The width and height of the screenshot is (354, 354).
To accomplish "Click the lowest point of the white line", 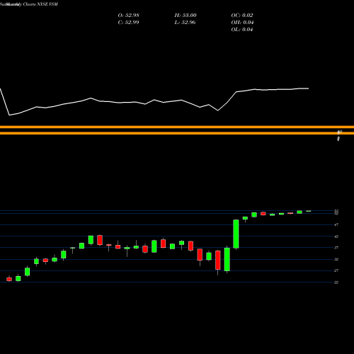I will [x=9, y=115].
